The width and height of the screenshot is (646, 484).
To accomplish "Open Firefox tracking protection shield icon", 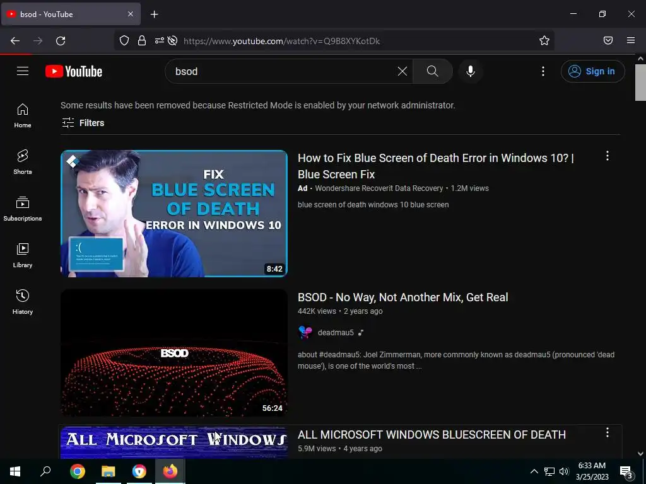I will [x=124, y=40].
